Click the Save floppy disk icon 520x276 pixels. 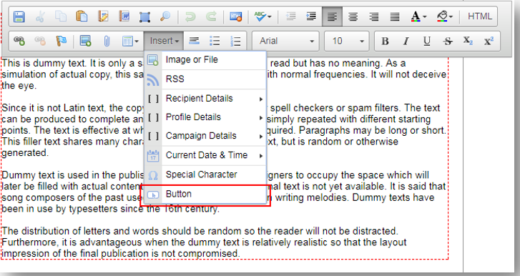19,16
